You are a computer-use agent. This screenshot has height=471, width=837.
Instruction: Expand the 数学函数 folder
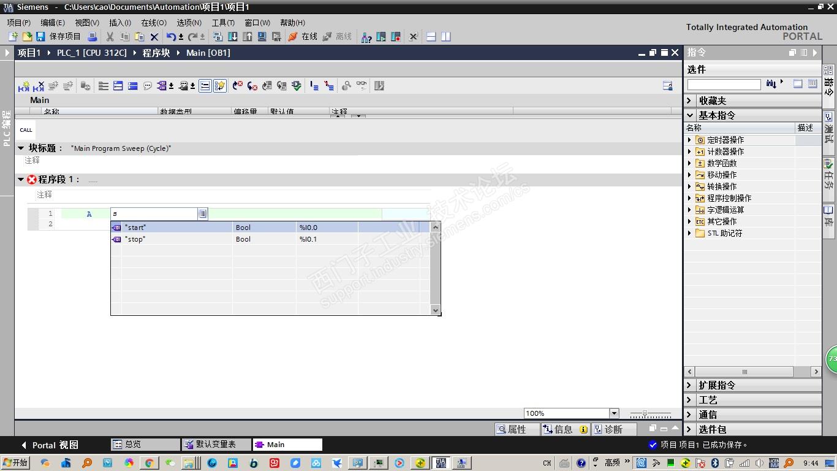(689, 163)
